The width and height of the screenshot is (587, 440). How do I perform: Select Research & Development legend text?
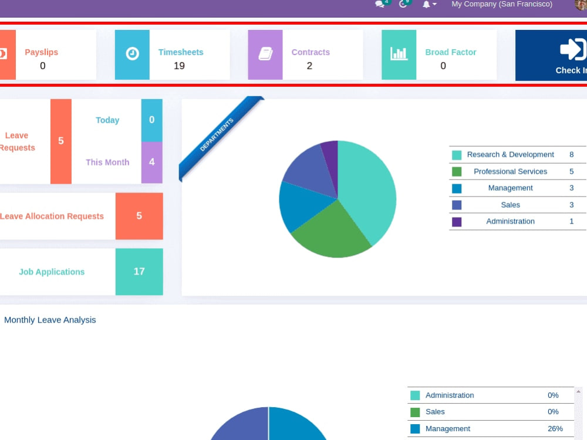point(510,154)
